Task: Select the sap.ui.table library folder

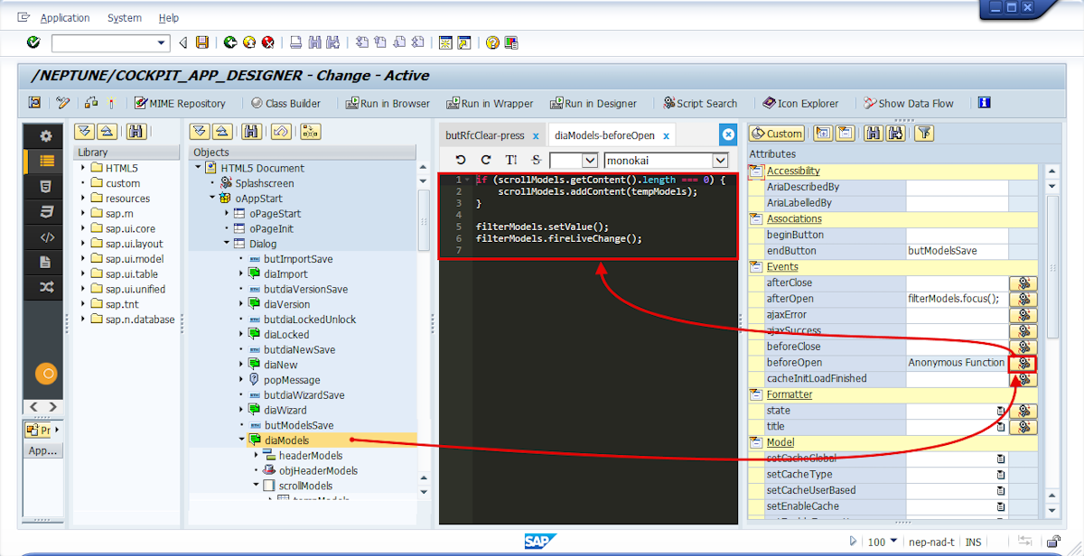Action: click(132, 274)
